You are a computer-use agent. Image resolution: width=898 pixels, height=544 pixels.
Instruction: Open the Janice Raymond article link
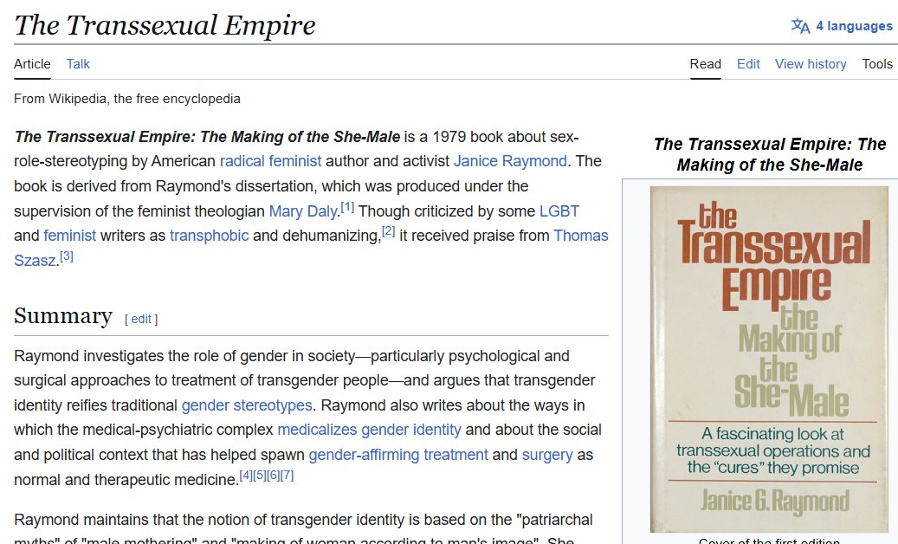510,161
